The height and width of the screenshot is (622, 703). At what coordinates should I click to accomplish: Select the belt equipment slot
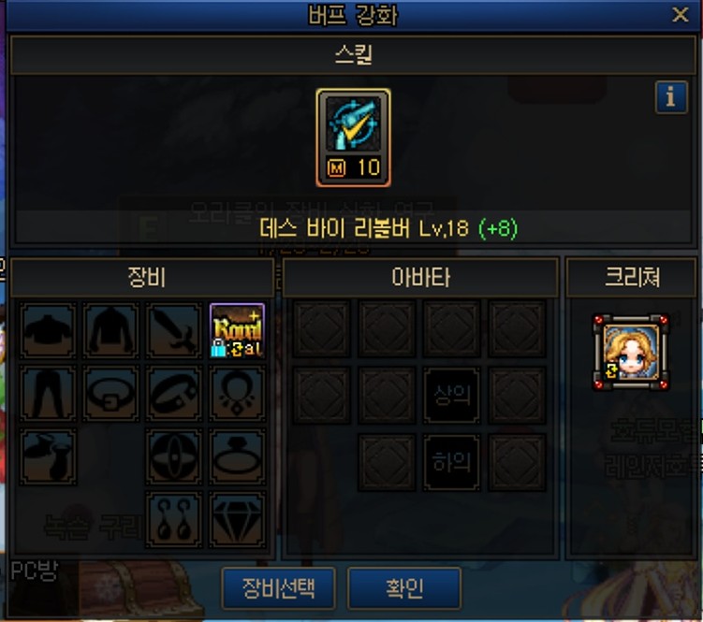[110, 394]
